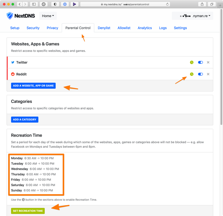Disable the Reddit block switch
Viewport: 223px width, 216px height.
pos(200,74)
